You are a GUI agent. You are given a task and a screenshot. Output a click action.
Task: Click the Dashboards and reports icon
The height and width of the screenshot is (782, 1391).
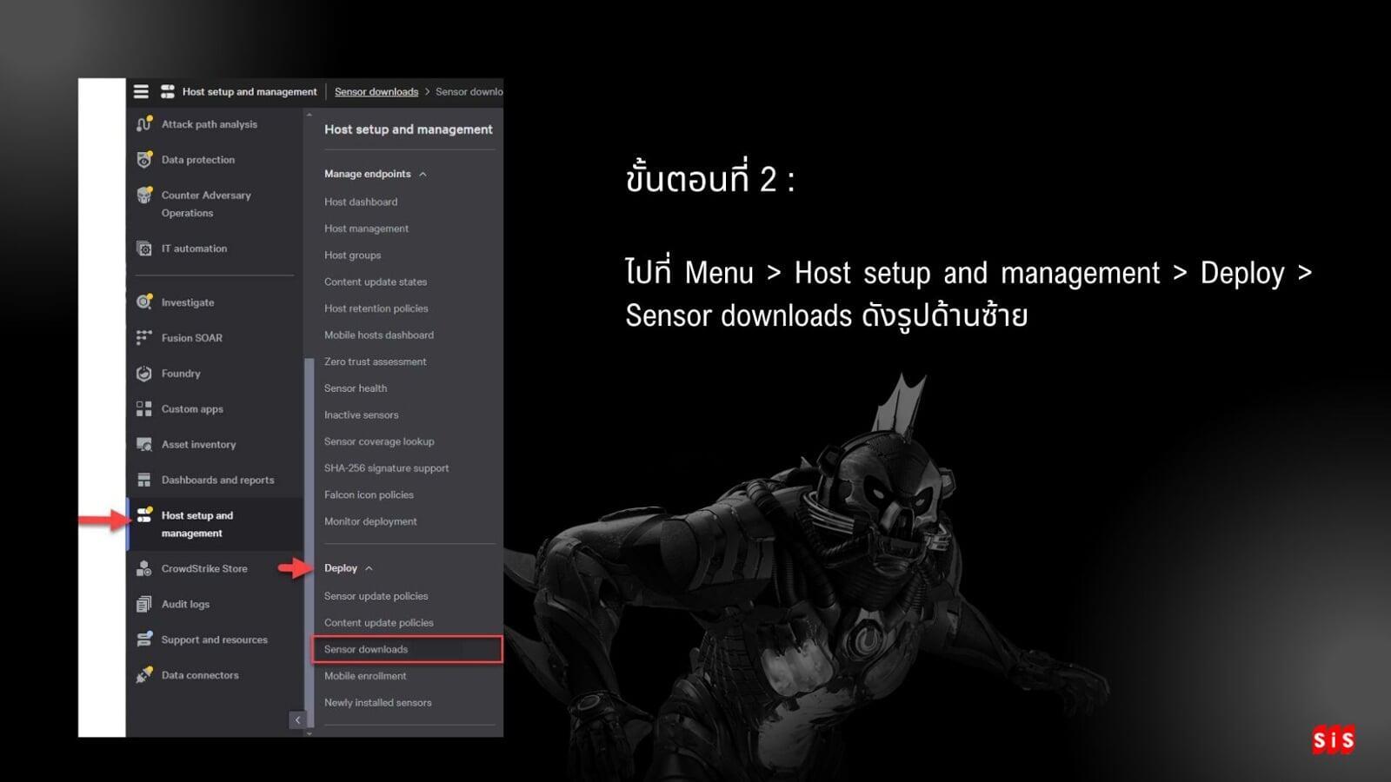[x=144, y=480]
